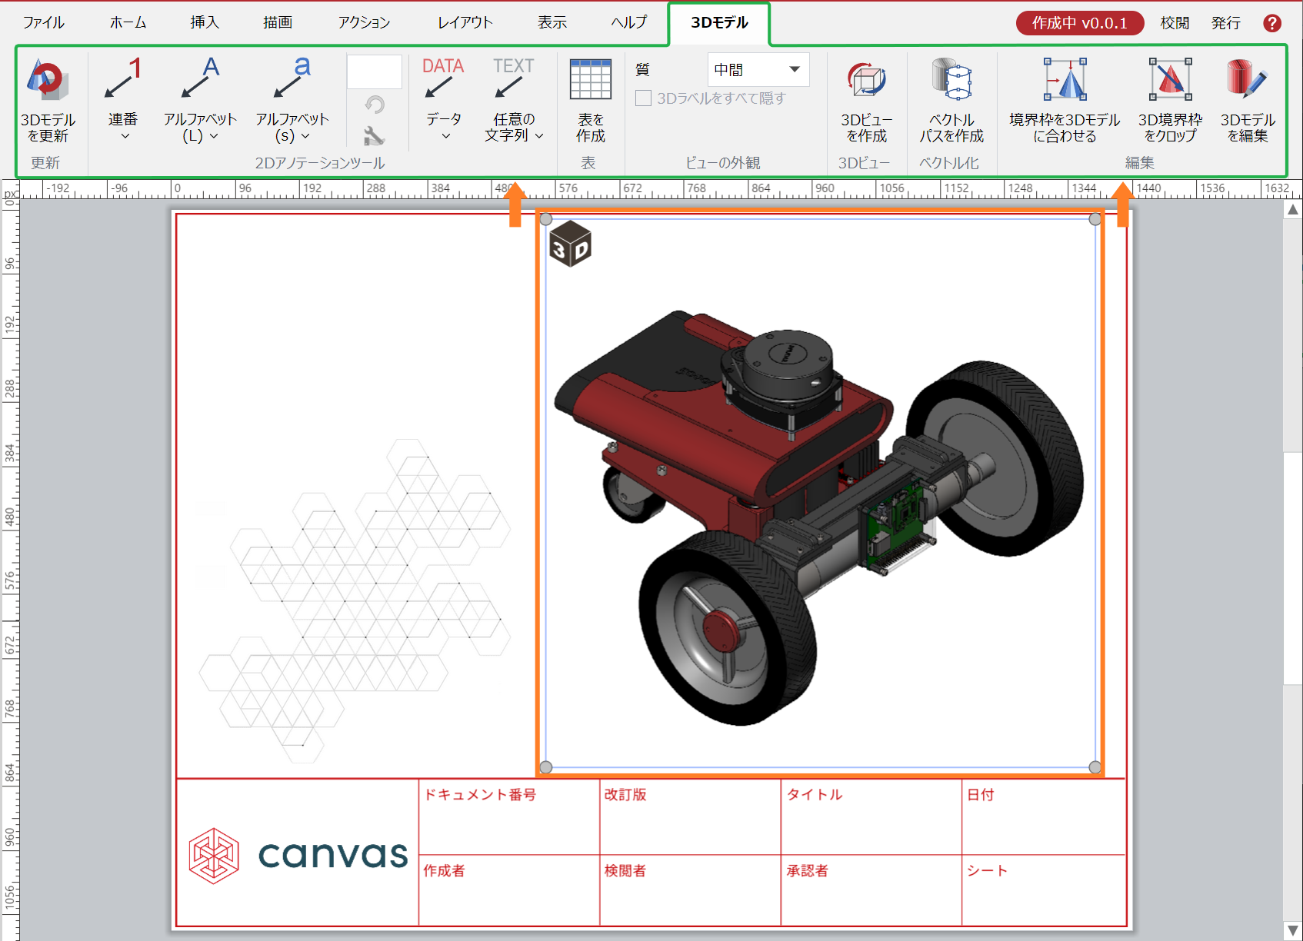The width and height of the screenshot is (1303, 941).
Task: Click the 3Dビューを作成 icon
Action: tap(867, 80)
